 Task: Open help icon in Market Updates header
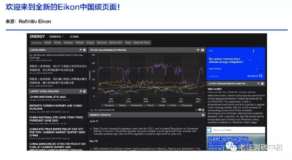pyautogui.click(x=203, y=115)
